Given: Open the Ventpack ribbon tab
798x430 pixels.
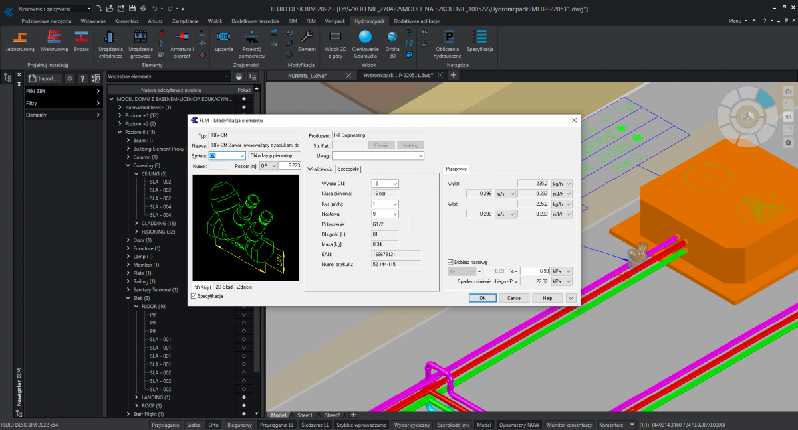Looking at the screenshot, I should (334, 21).
